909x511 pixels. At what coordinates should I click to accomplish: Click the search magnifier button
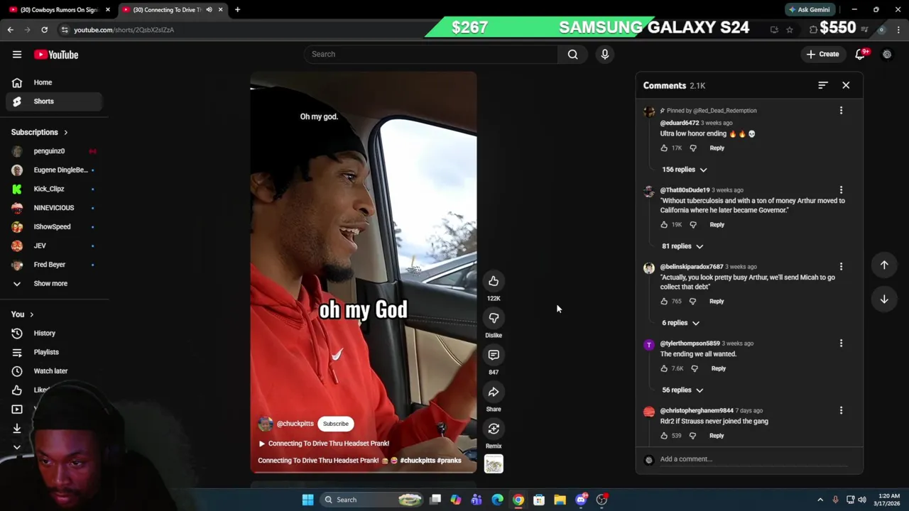[572, 54]
